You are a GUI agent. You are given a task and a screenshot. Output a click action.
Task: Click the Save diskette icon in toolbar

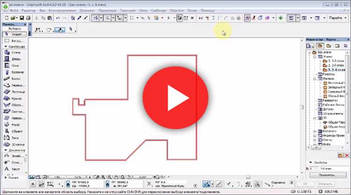tap(22, 18)
